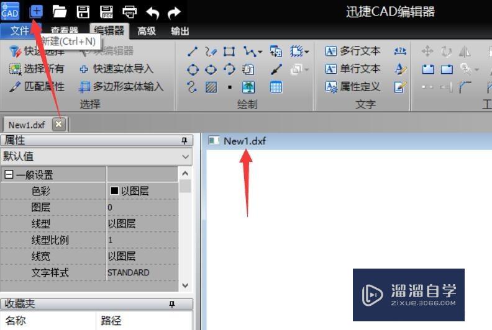Click the 线型比例 value field
Screen dimensions: 492x330
pyautogui.click(x=142, y=240)
